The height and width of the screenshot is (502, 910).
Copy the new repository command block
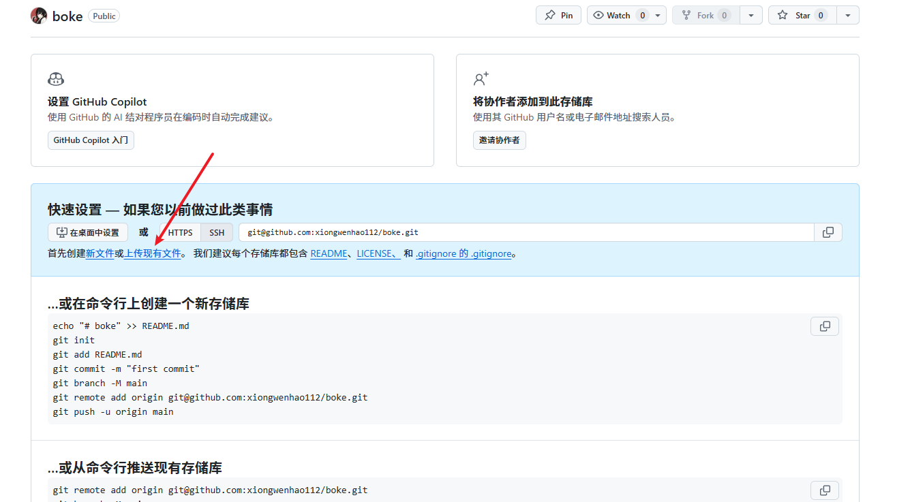(825, 326)
